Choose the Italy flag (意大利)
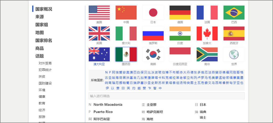This screenshot has height=123, width=273. click(126, 33)
